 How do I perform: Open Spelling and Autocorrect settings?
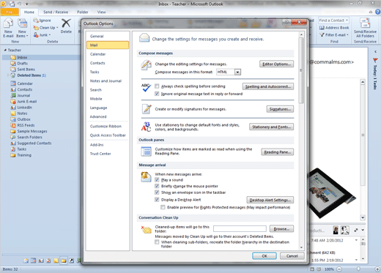coord(268,86)
